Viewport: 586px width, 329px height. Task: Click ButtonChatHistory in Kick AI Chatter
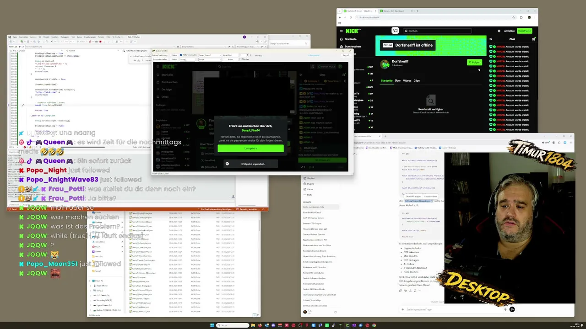click(160, 55)
